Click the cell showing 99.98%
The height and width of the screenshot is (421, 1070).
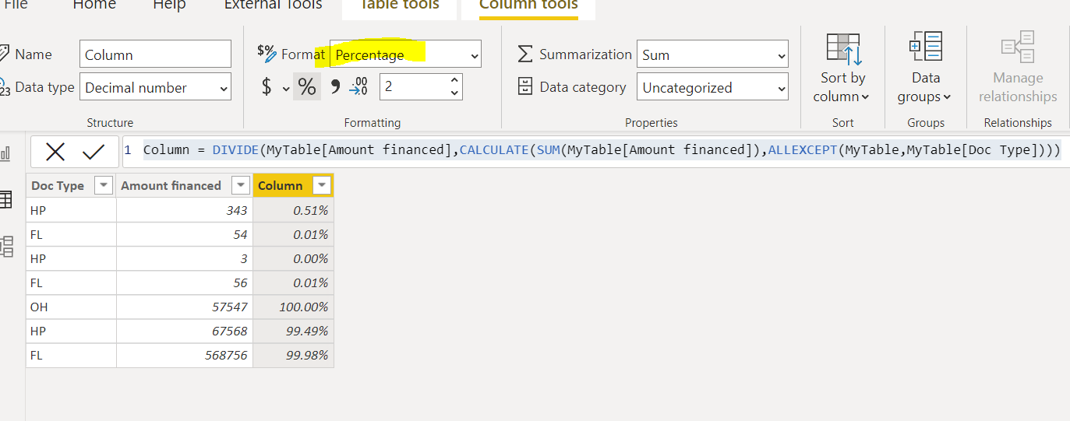(x=294, y=356)
